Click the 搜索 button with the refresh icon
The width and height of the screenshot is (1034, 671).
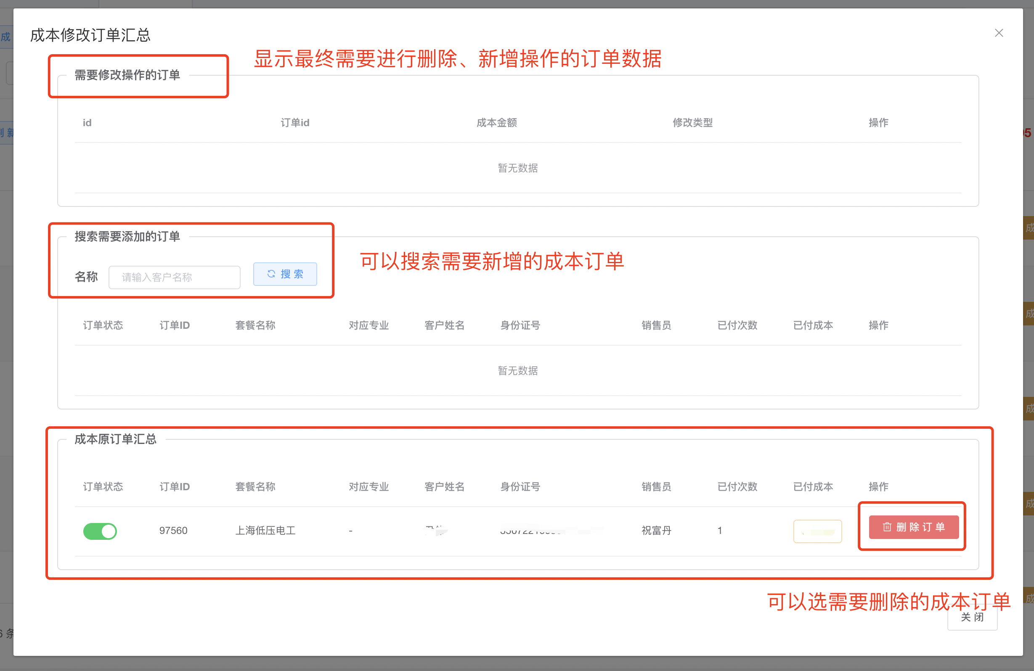pos(285,274)
